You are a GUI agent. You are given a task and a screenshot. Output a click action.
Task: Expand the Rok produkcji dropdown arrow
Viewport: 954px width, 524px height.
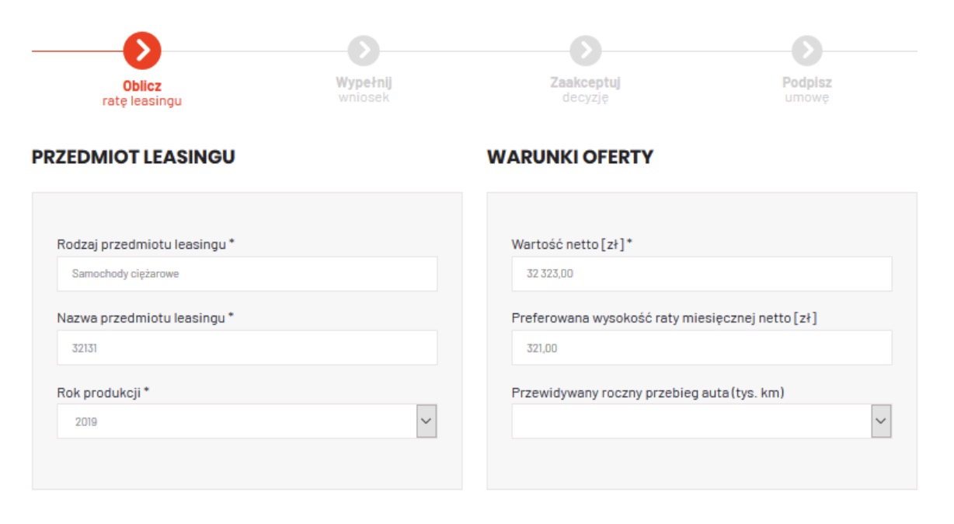(427, 421)
